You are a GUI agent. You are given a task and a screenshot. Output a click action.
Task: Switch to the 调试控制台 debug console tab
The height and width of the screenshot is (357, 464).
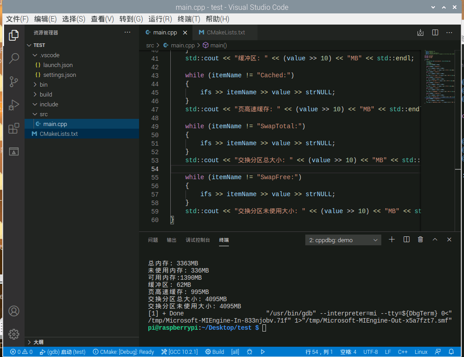click(x=198, y=240)
